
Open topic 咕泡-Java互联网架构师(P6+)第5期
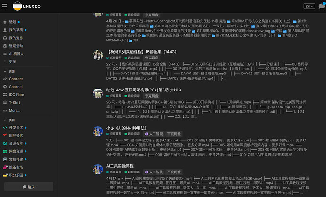pyautogui.click(x=144, y=90)
